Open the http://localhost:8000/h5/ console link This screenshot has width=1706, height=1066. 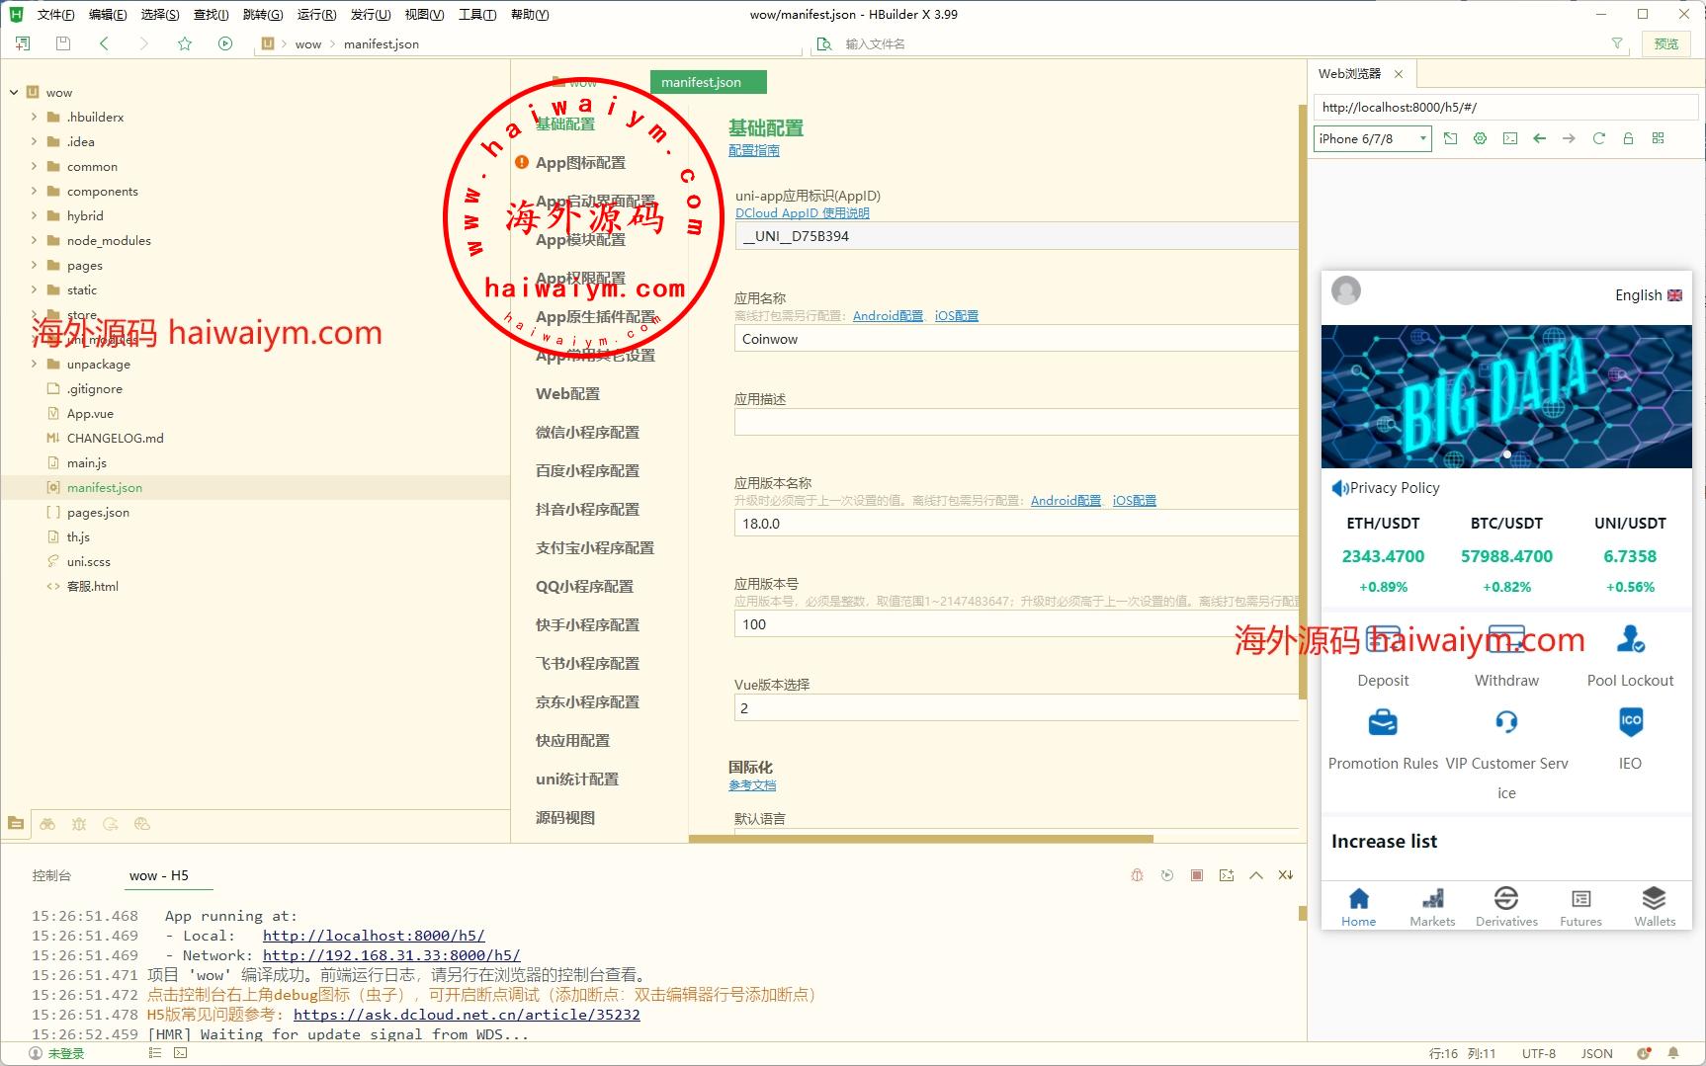point(373,936)
